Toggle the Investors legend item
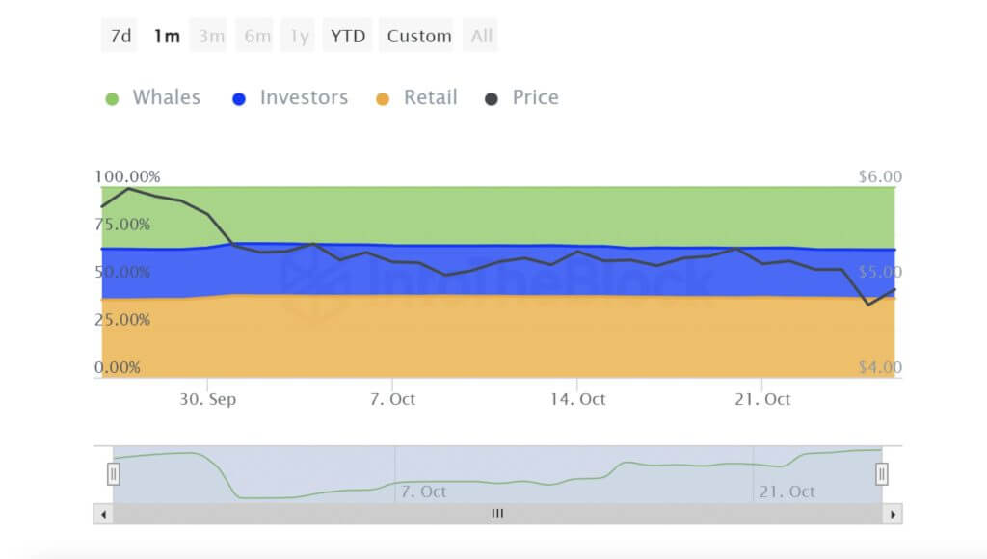 pyautogui.click(x=303, y=97)
